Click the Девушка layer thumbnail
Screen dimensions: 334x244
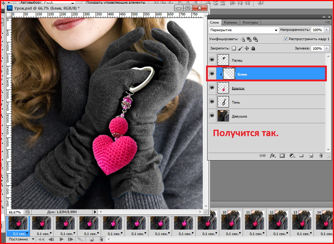[223, 116]
